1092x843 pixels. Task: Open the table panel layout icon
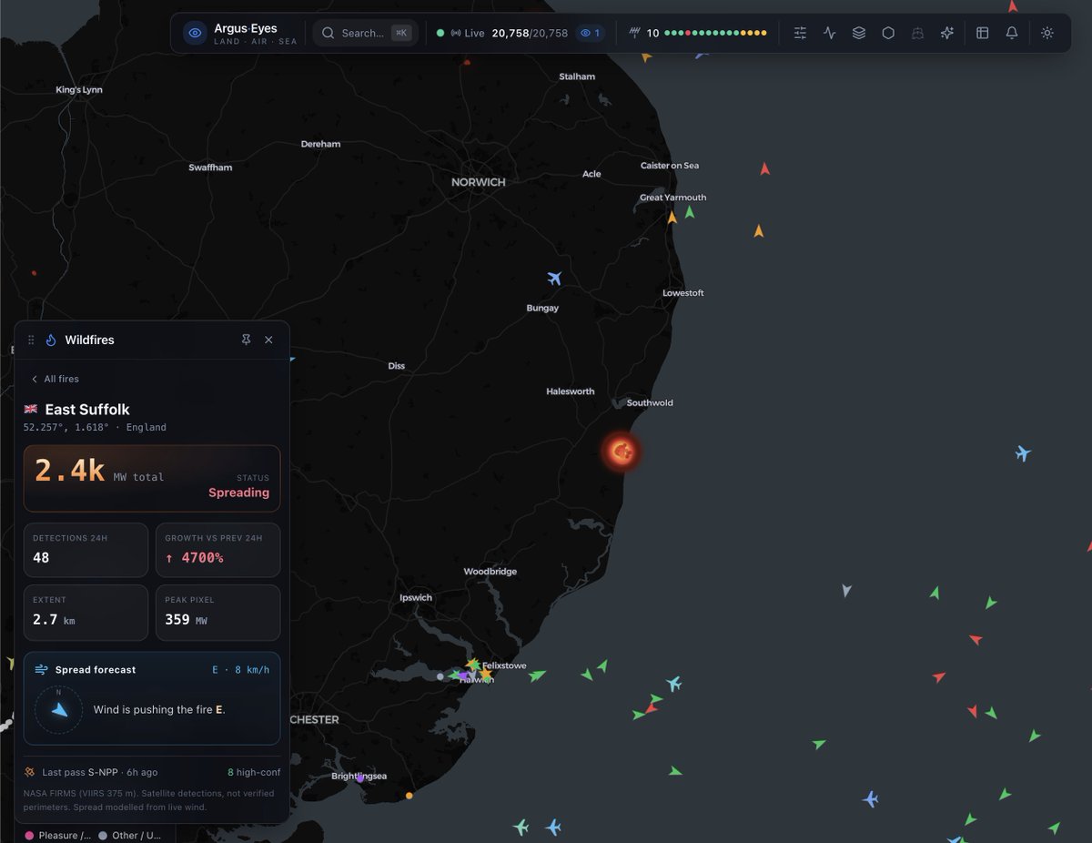point(983,34)
